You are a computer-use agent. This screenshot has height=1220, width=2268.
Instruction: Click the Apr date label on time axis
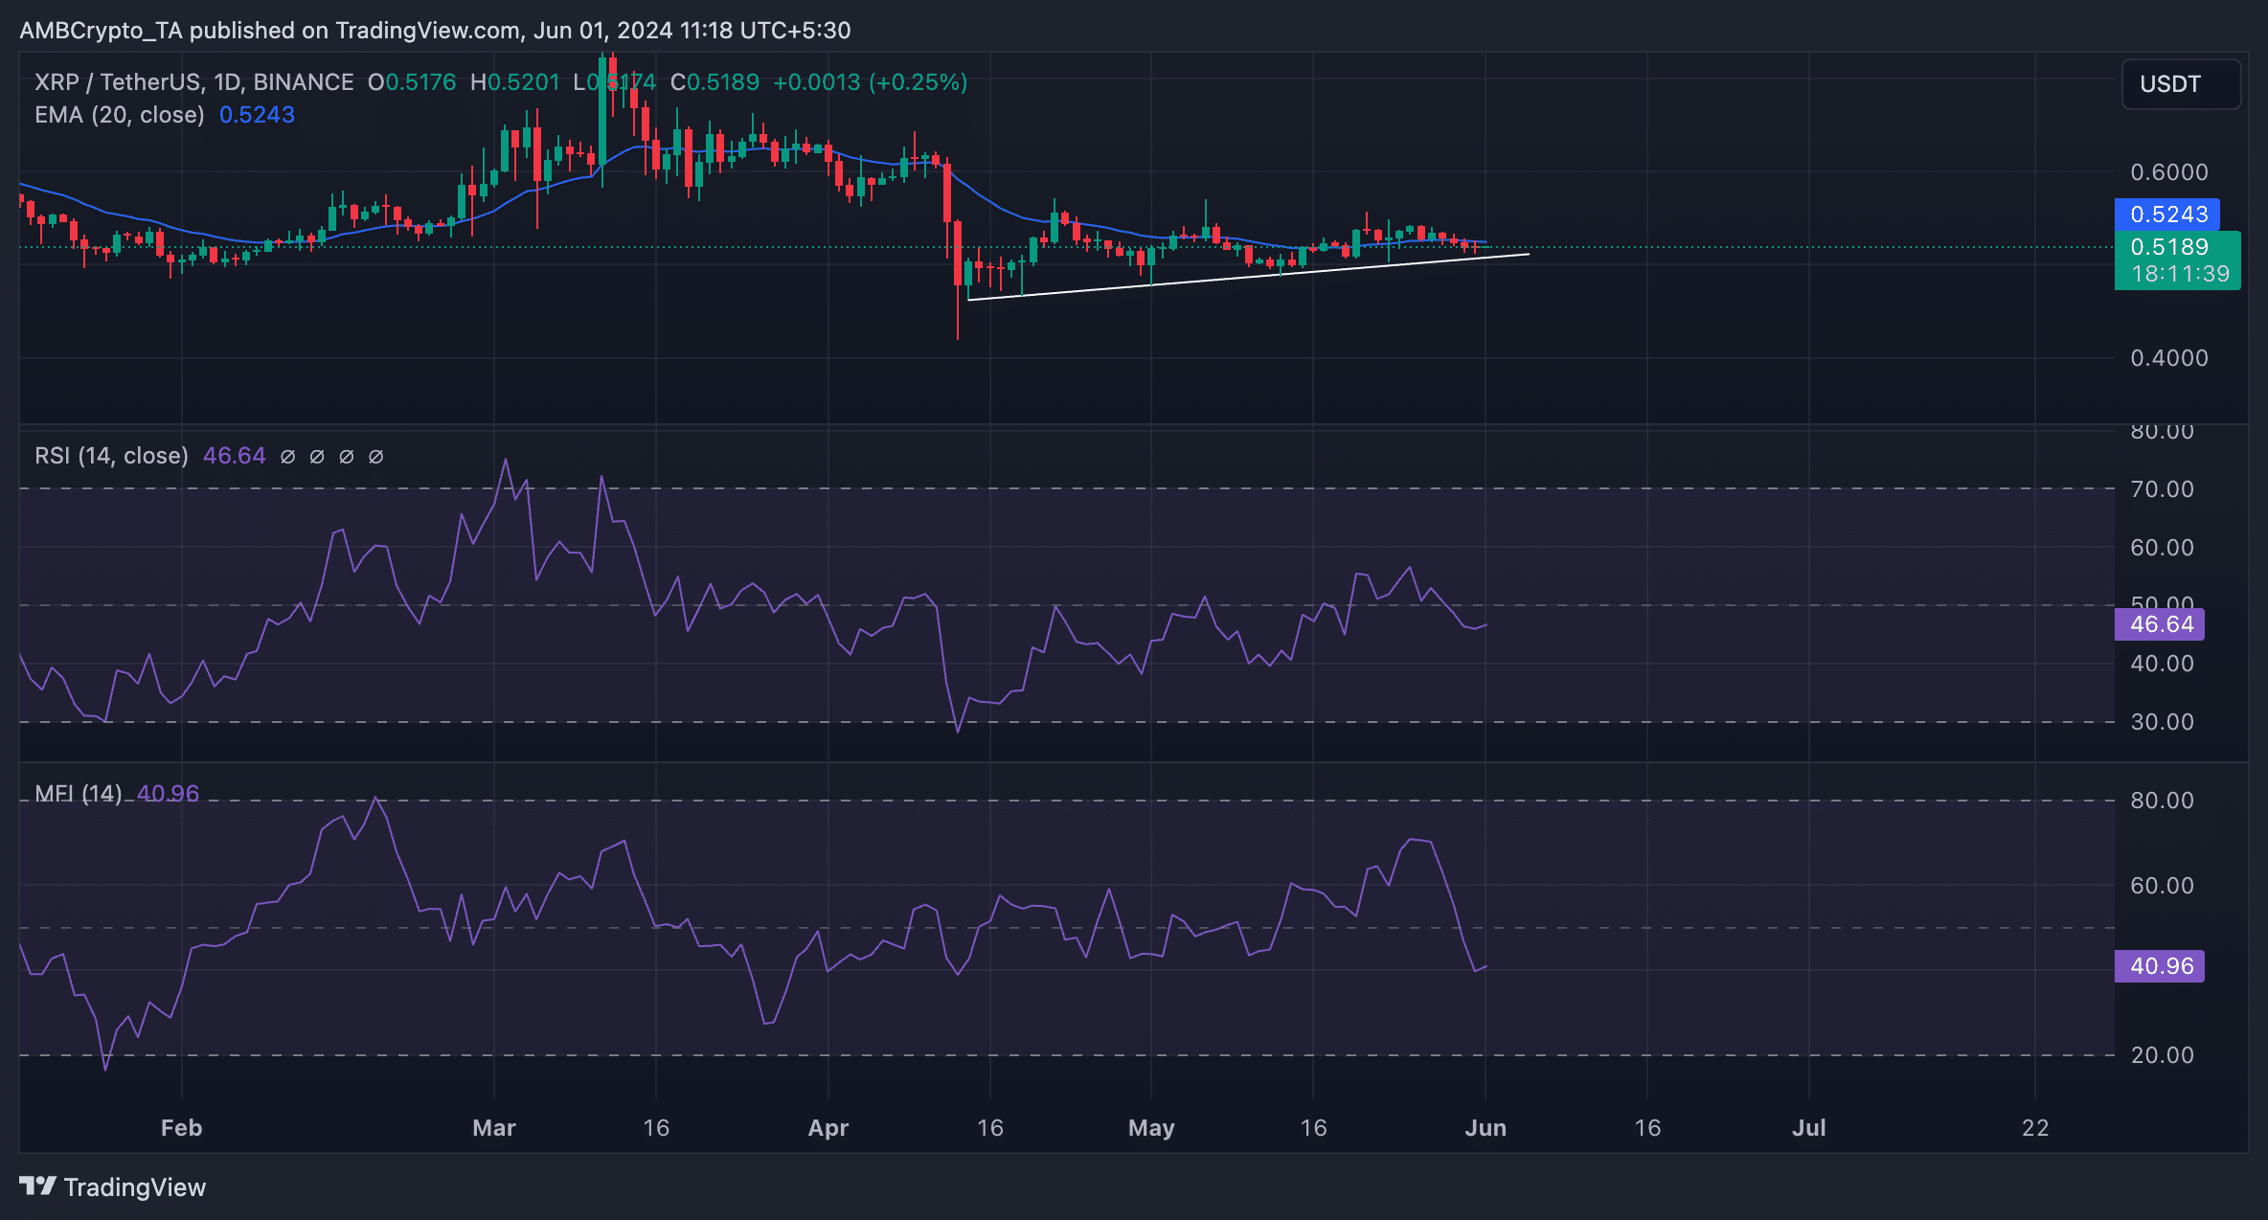828,1128
